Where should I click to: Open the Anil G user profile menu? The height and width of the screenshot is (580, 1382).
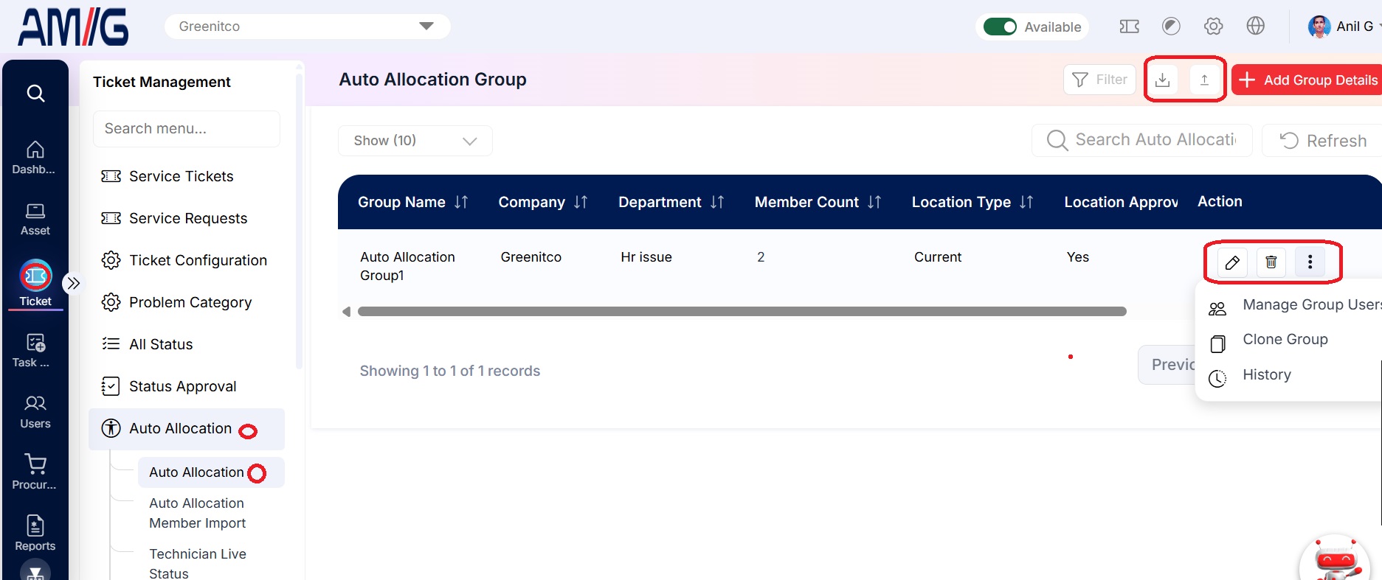(1344, 27)
